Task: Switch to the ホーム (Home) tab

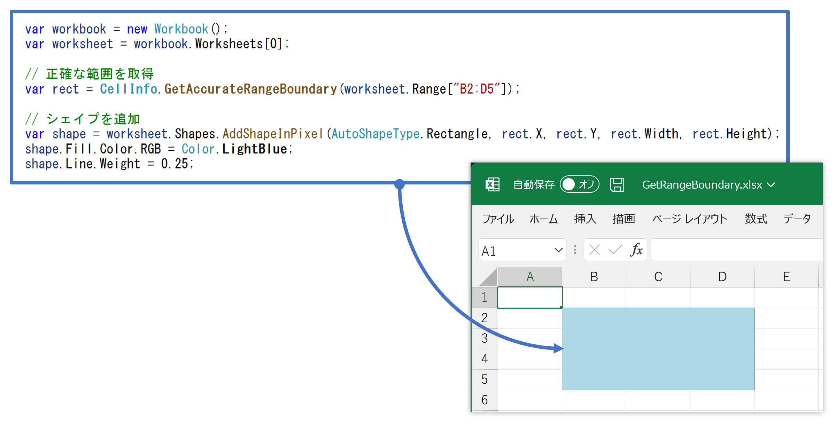Action: 544,219
